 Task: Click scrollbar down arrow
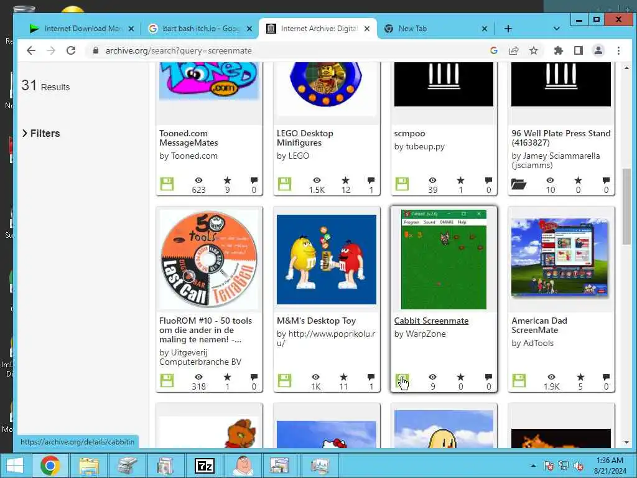tap(626, 443)
